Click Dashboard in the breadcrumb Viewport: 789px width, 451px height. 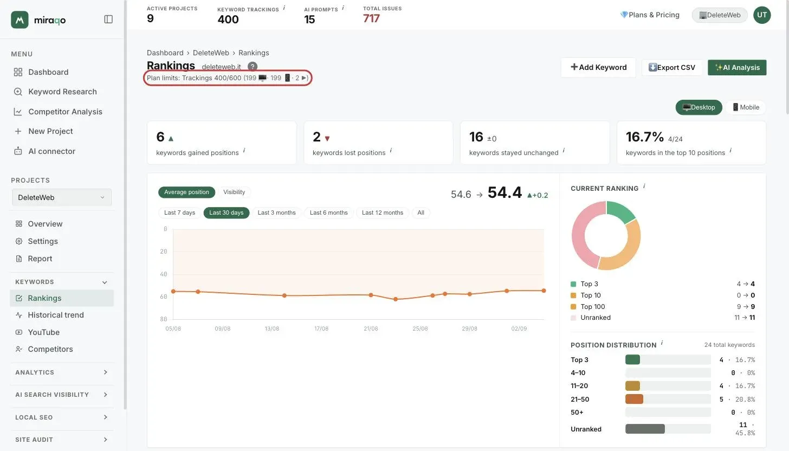[165, 53]
